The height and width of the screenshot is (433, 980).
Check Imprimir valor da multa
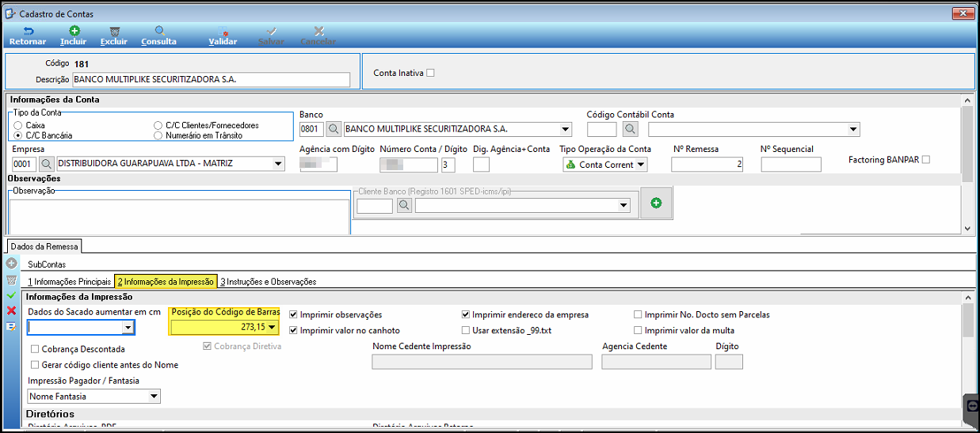pos(639,330)
